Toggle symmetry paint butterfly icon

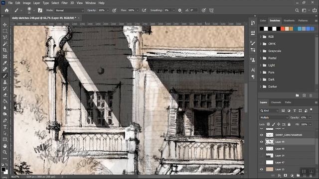click(x=211, y=10)
